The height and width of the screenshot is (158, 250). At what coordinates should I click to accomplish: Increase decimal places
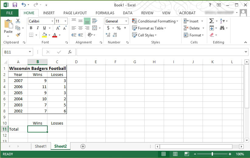tap(108, 35)
